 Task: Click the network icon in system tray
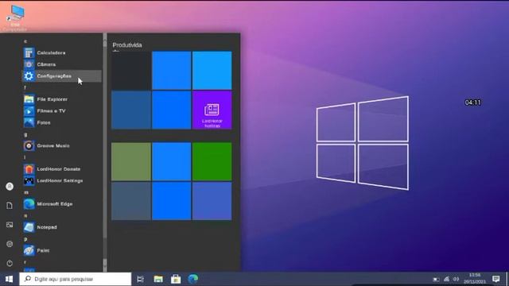(447, 279)
